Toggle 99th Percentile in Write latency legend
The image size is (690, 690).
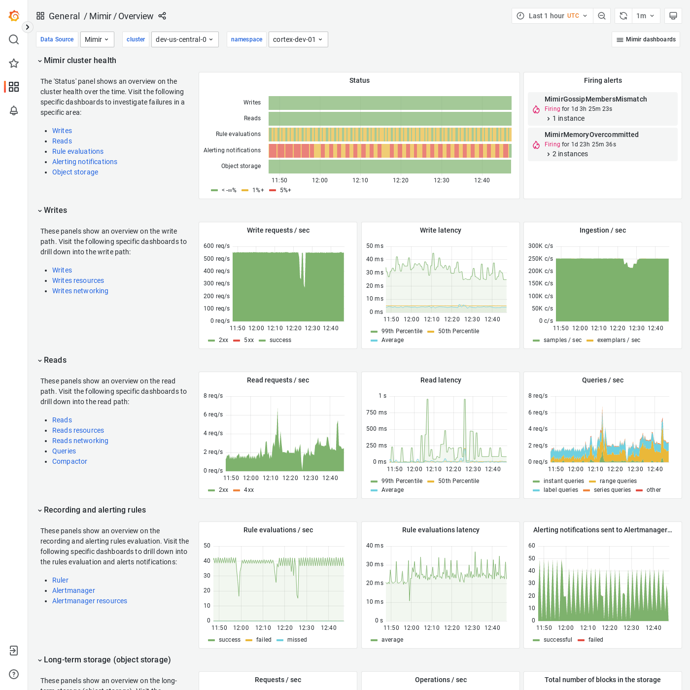coord(401,331)
